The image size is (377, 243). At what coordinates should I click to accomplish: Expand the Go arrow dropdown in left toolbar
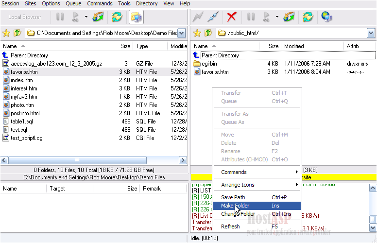pos(86,17)
